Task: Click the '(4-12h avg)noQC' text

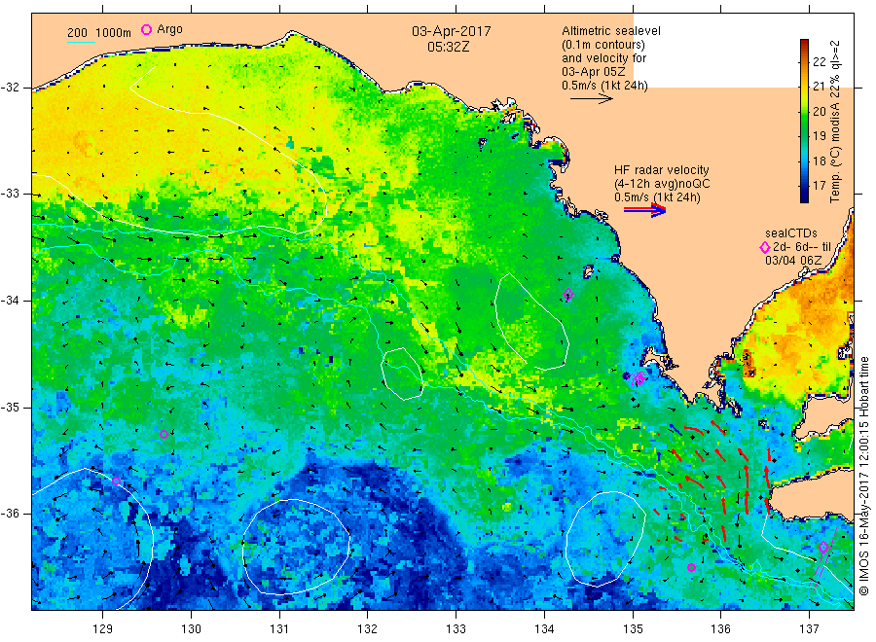Action: tap(662, 184)
